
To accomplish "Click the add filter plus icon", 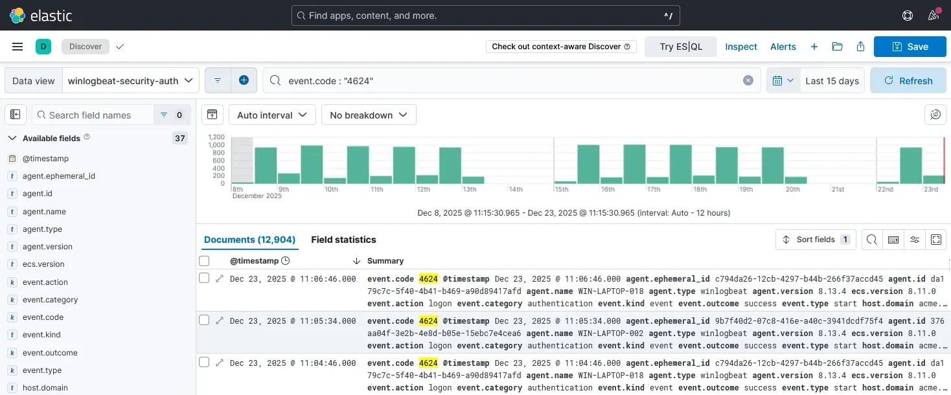I will coord(244,80).
